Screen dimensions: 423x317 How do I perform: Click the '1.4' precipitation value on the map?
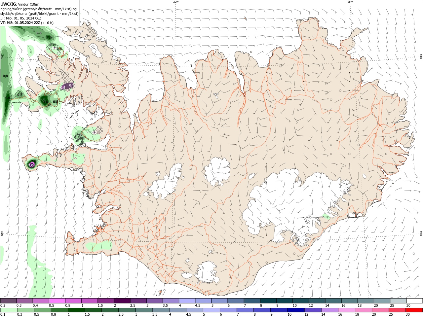click(x=7, y=98)
